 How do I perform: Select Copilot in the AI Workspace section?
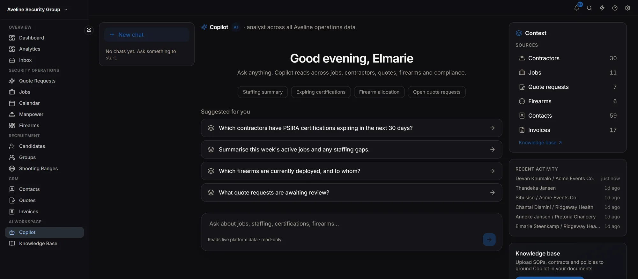(44, 232)
